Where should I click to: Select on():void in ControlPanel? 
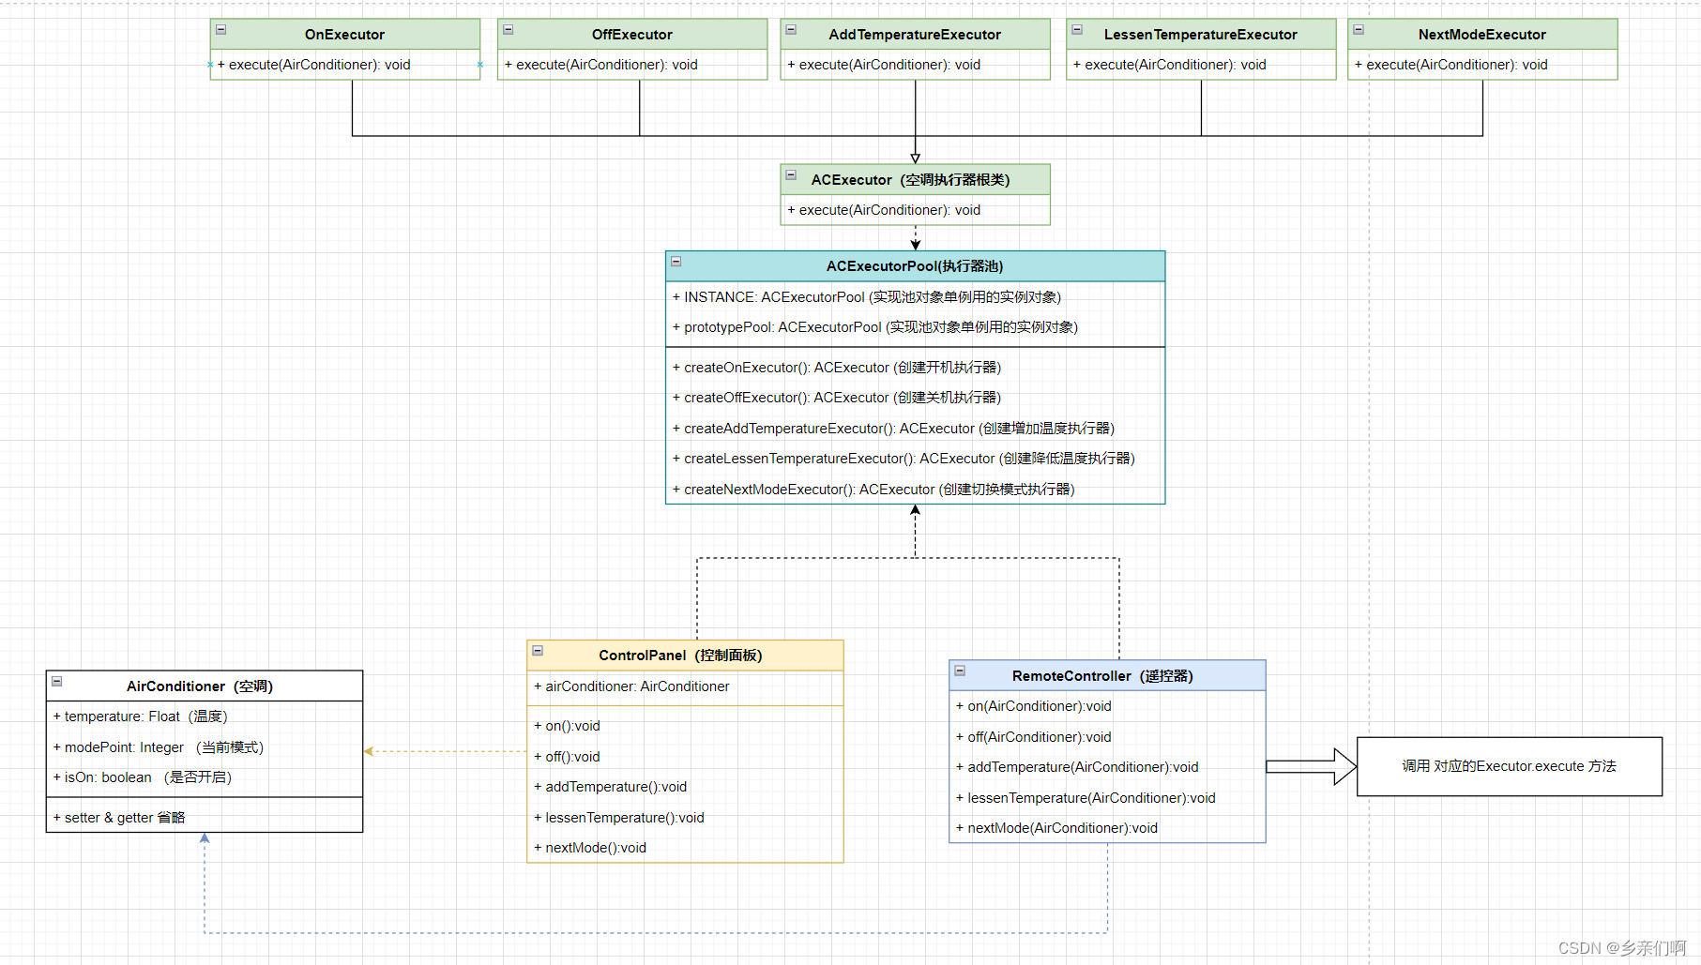(686, 726)
